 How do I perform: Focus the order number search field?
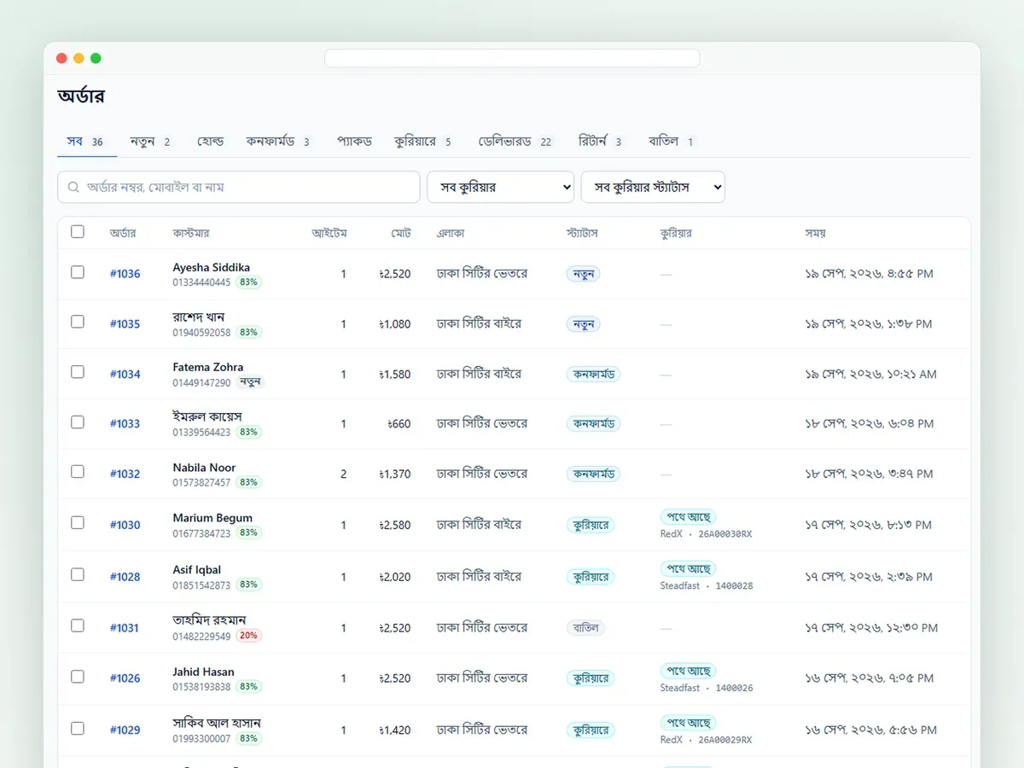coord(239,187)
